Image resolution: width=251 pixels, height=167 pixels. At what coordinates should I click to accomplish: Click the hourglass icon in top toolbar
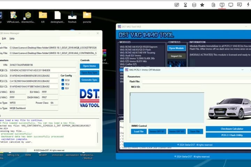185,5
